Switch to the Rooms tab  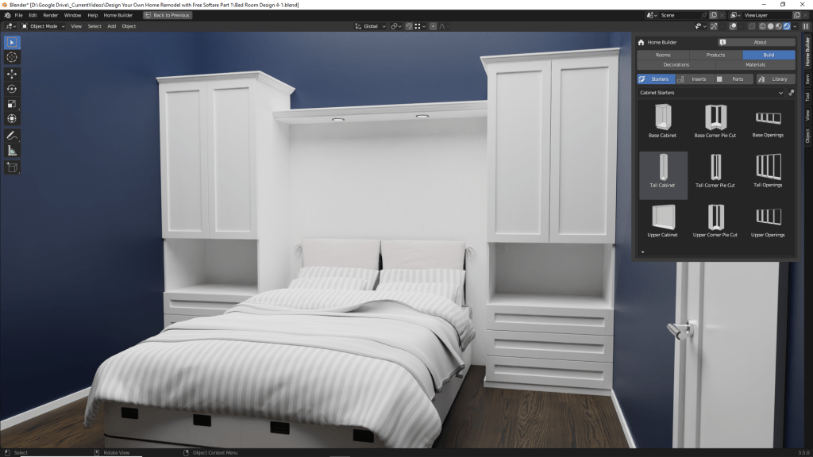coord(663,55)
